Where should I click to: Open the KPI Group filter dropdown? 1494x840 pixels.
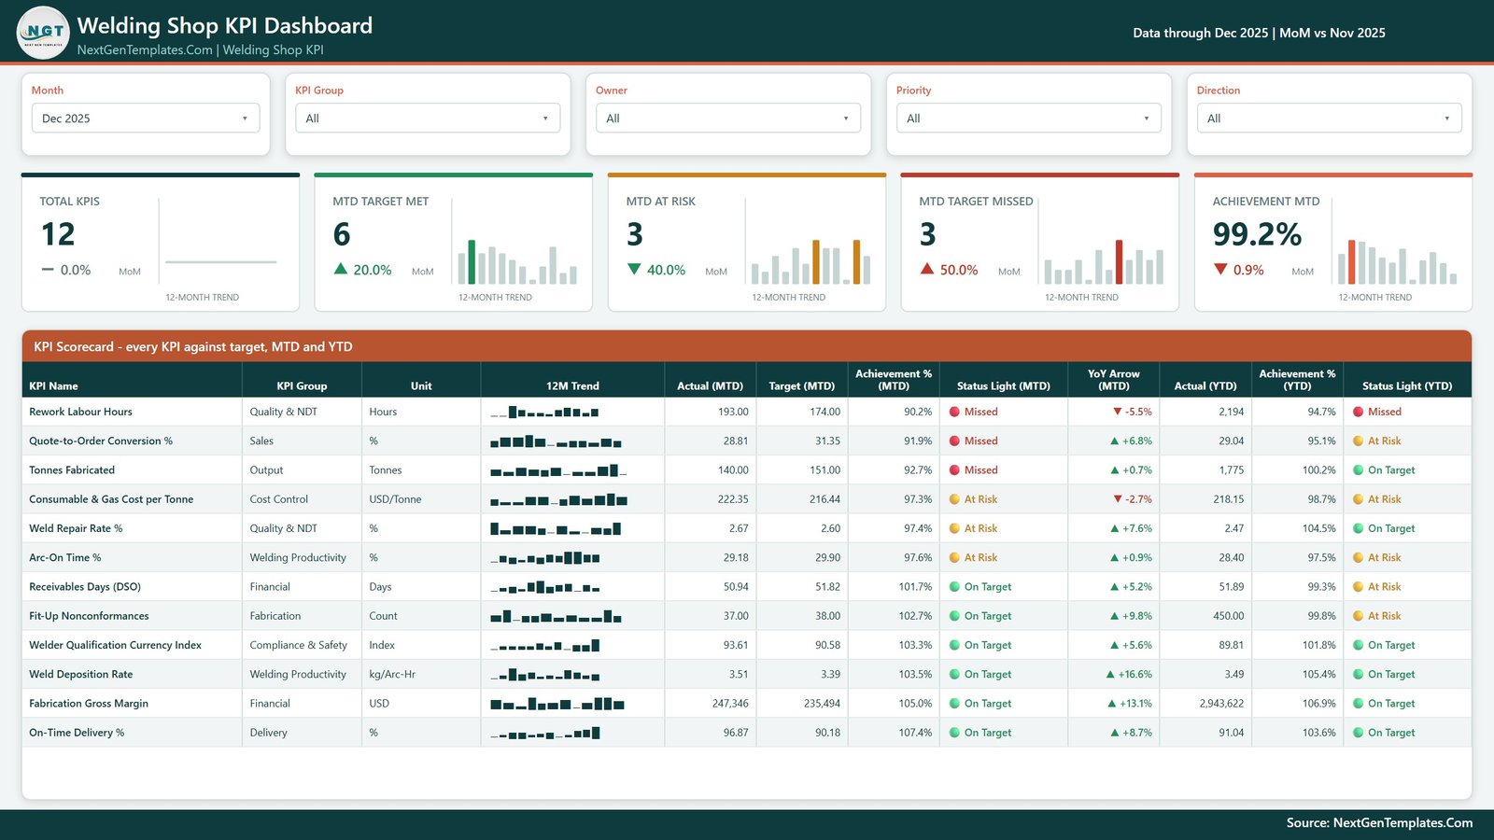(x=428, y=119)
